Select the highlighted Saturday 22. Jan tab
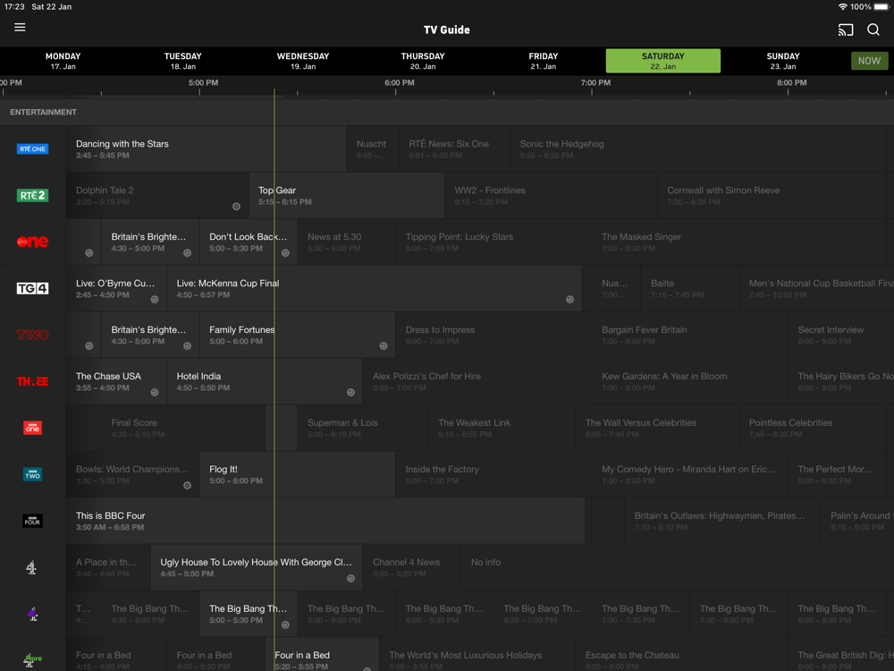The width and height of the screenshot is (894, 671). click(663, 61)
